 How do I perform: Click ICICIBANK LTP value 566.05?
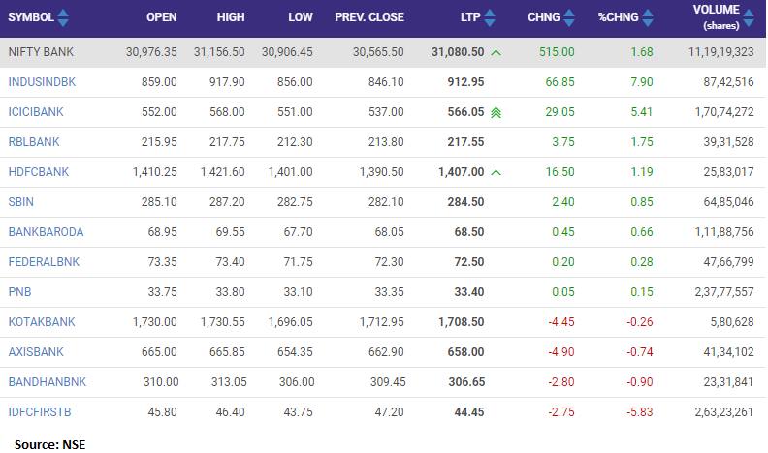click(465, 112)
